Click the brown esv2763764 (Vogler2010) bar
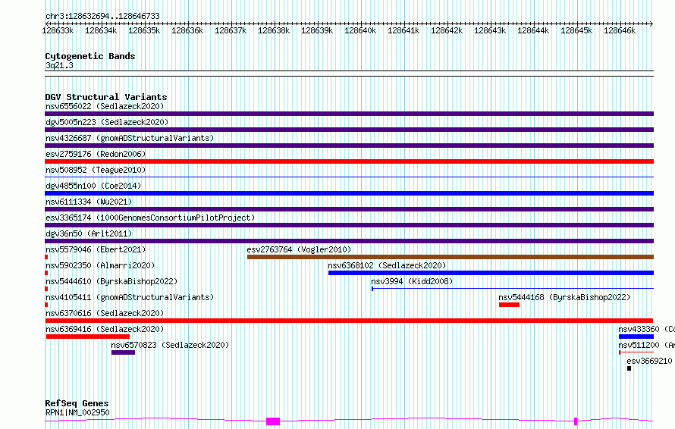 (x=451, y=257)
